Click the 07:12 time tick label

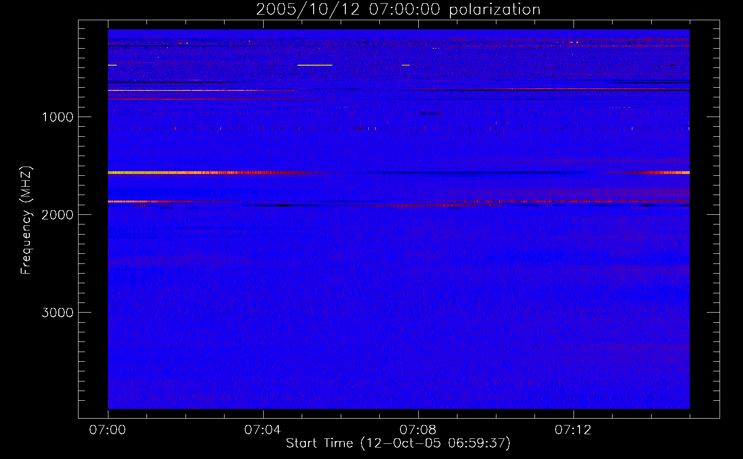[573, 430]
